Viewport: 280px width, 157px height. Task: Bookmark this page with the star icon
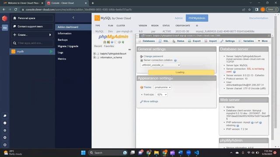tap(249, 10)
